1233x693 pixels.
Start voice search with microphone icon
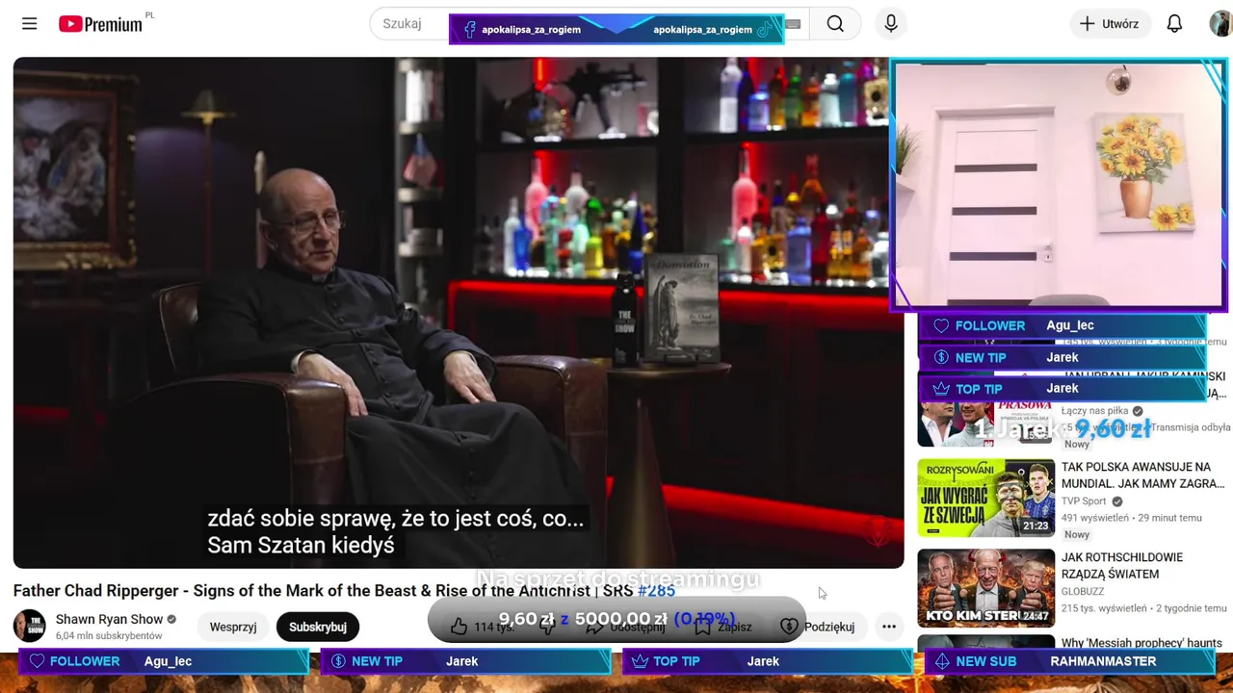(x=891, y=24)
